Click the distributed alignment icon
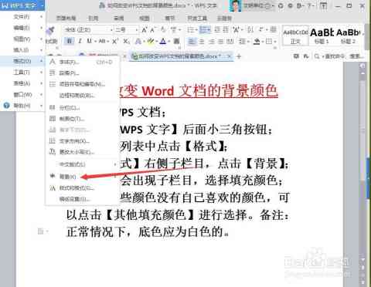 [x=230, y=41]
